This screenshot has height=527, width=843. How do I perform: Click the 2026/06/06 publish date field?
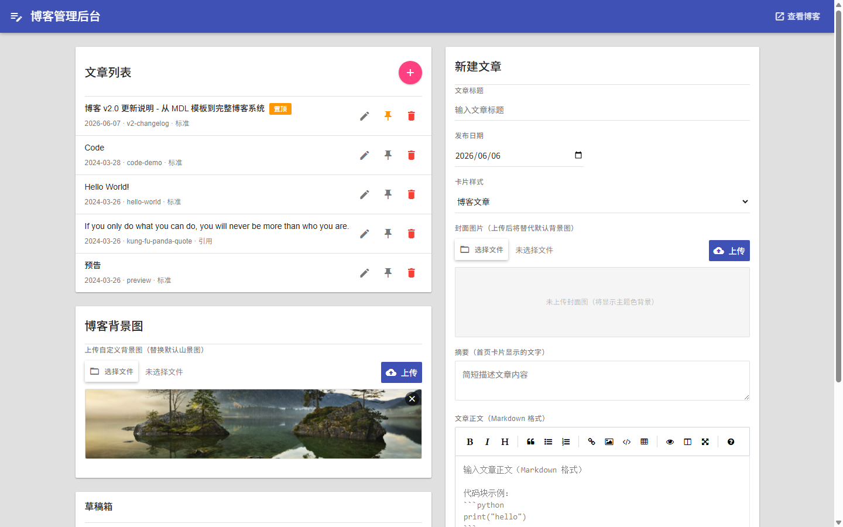click(519, 156)
